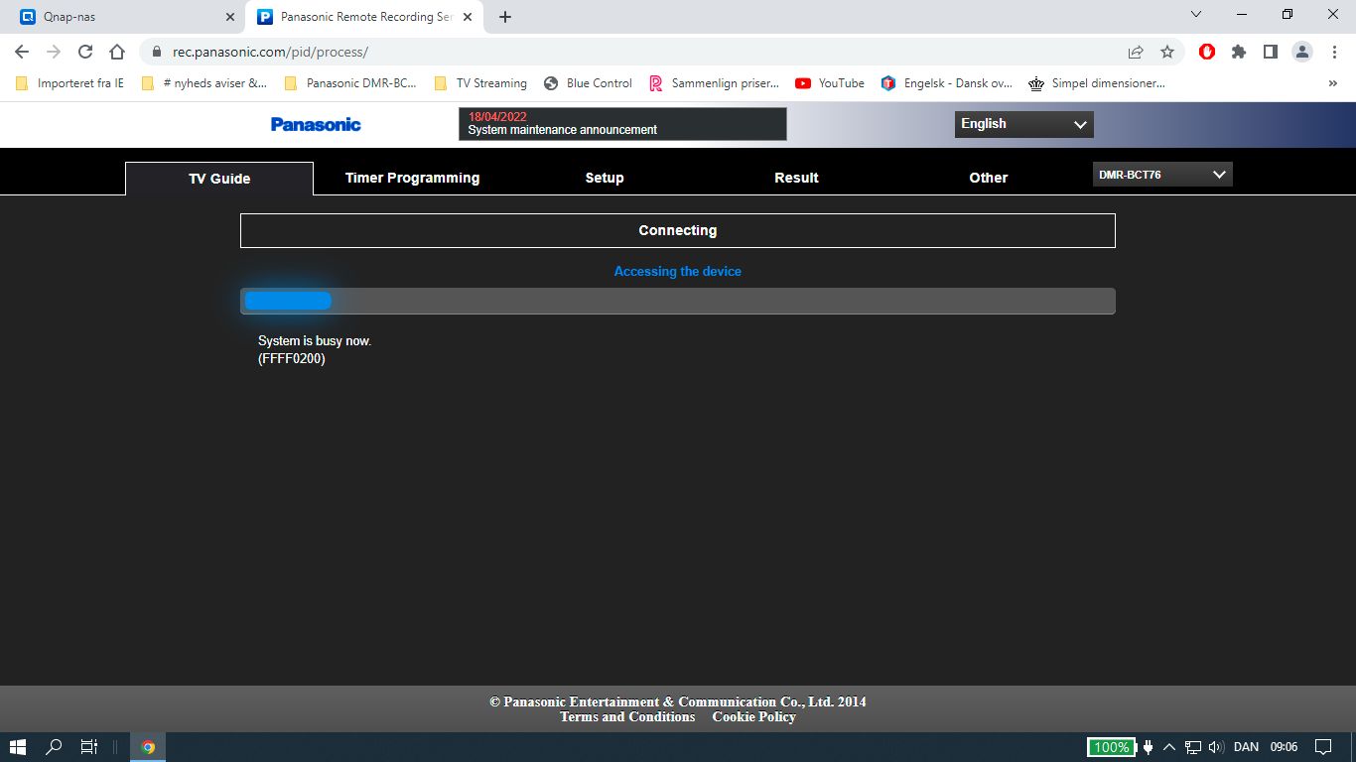View site security lock info

tap(157, 52)
